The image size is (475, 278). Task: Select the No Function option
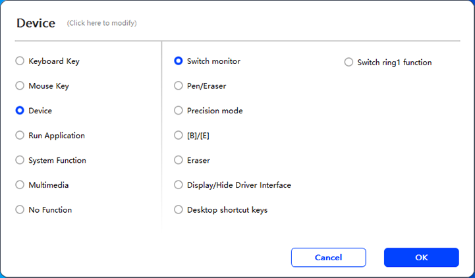point(20,209)
